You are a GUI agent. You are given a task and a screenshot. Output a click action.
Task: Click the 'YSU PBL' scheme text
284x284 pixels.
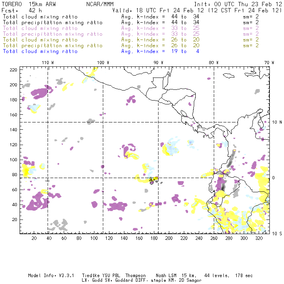click(111, 276)
